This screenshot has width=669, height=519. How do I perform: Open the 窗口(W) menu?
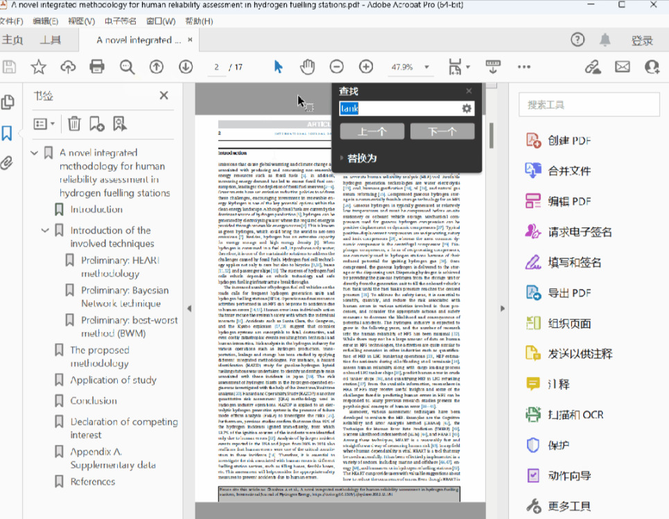coord(161,21)
